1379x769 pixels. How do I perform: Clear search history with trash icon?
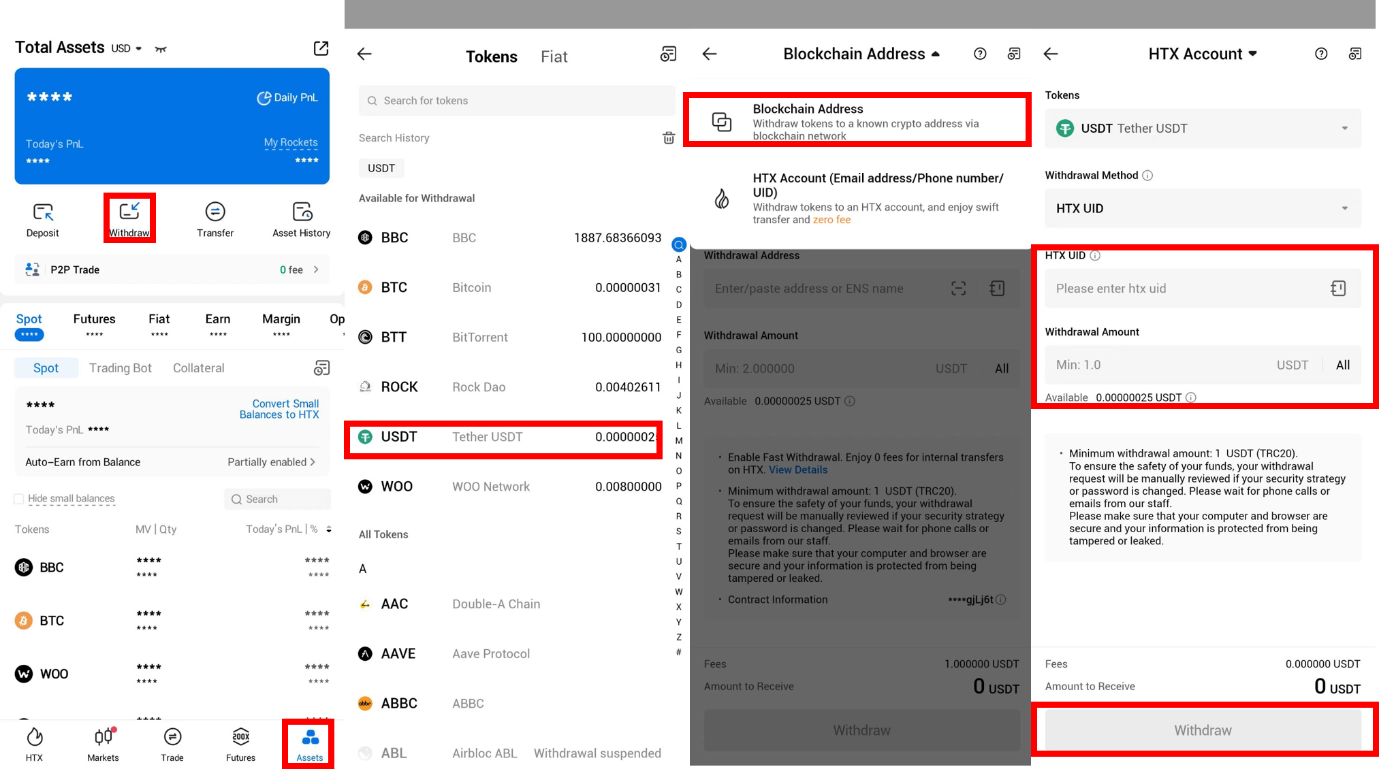click(x=668, y=138)
